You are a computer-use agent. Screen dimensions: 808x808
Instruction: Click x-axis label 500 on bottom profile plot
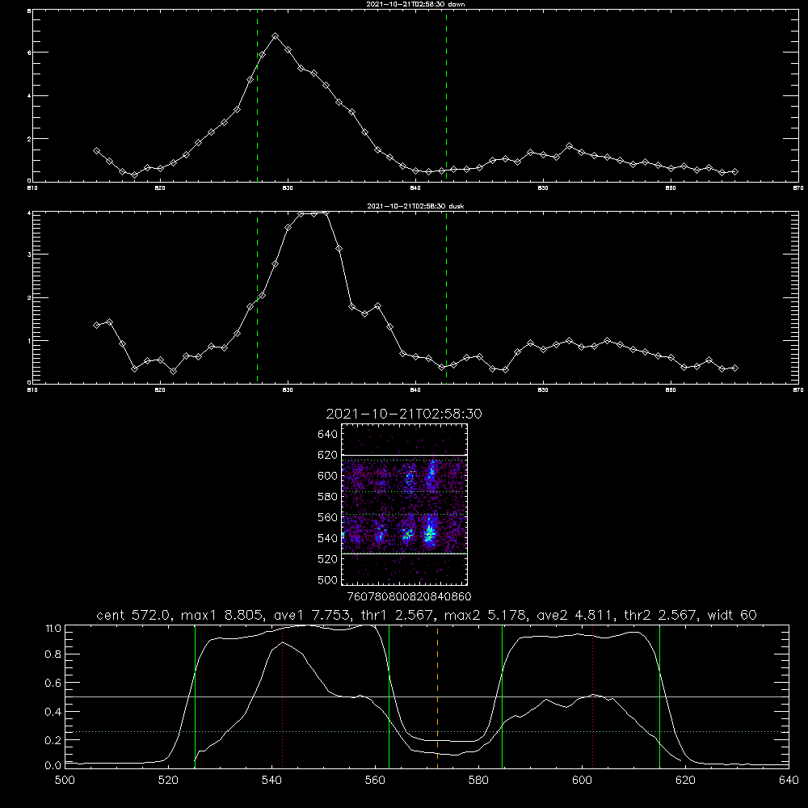pos(65,781)
